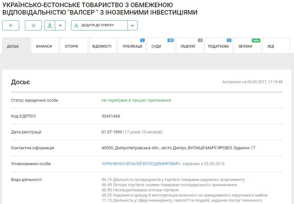This screenshot has width=294, height=204.
Task: Star the company as a favorite
Action: [x=33, y=25]
